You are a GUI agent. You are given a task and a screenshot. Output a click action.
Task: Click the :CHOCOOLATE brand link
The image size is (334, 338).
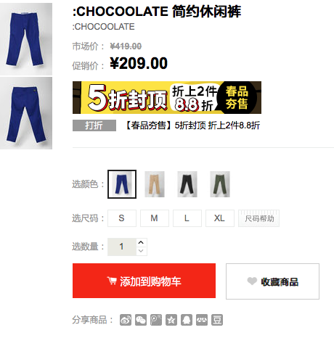pos(103,27)
